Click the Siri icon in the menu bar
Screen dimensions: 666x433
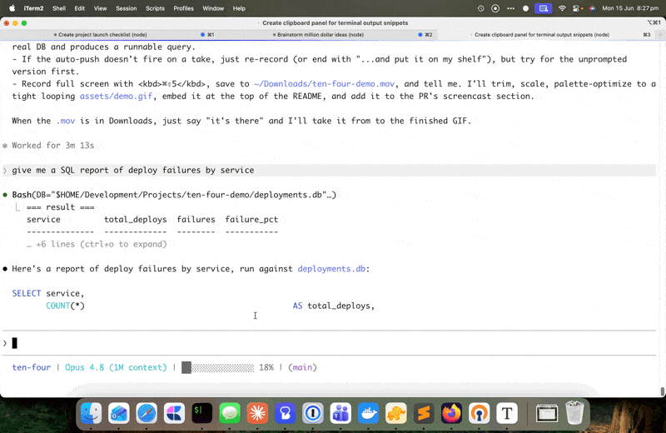point(592,8)
